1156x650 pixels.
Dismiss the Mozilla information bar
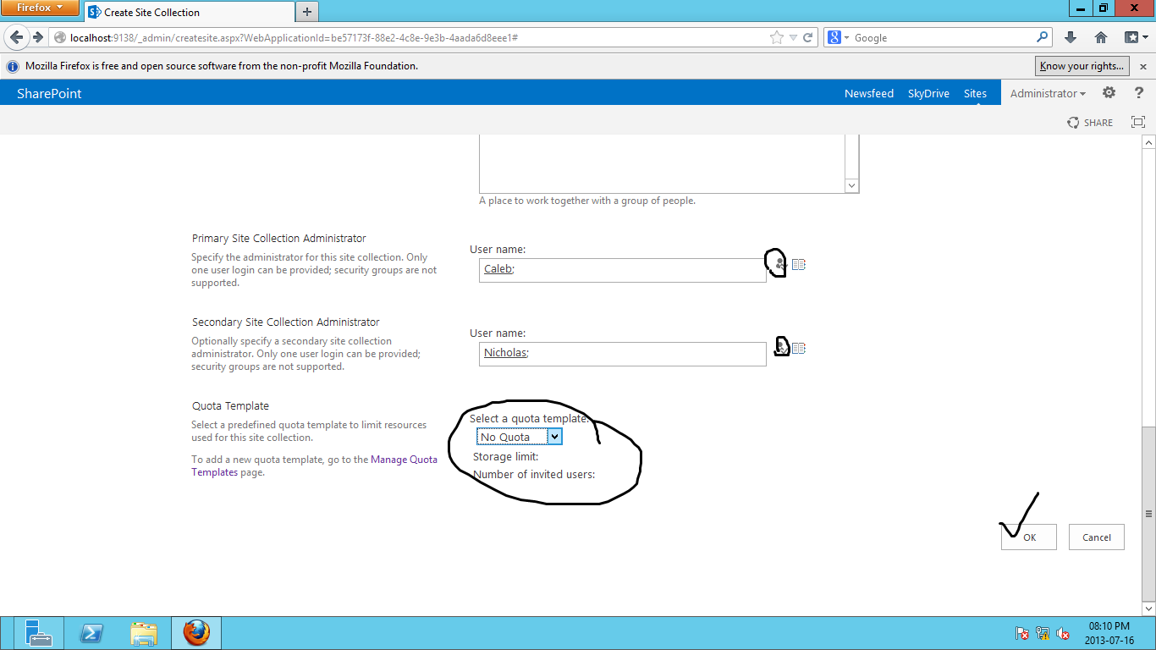(1142, 66)
